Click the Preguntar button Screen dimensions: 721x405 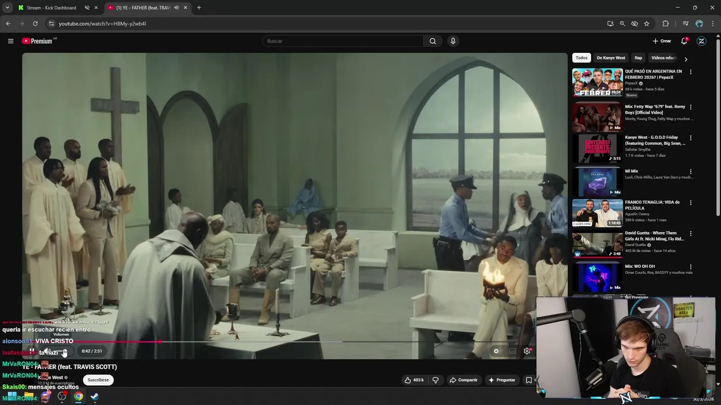[502, 380]
